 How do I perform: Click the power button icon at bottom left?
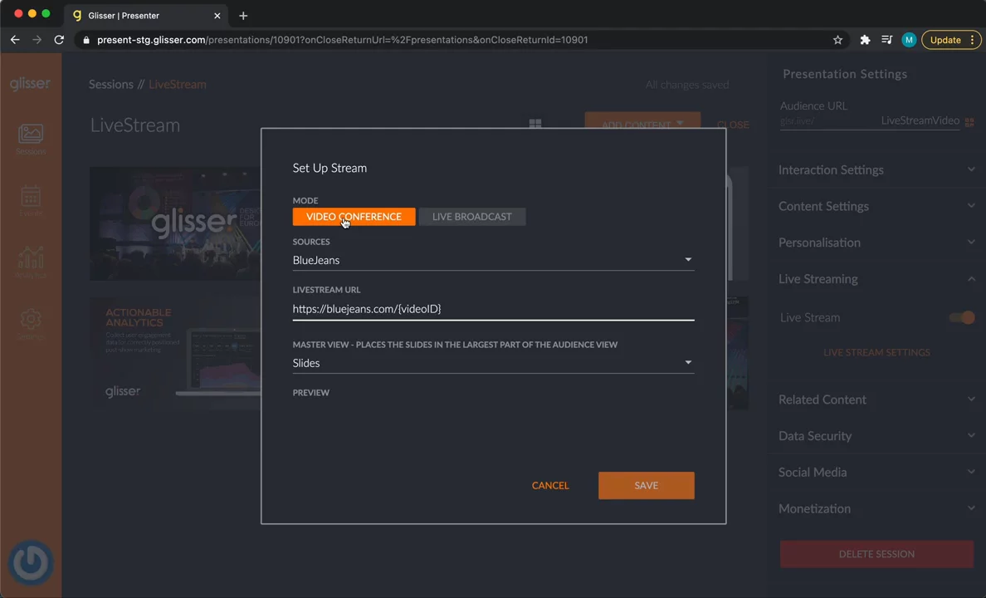pyautogui.click(x=32, y=563)
